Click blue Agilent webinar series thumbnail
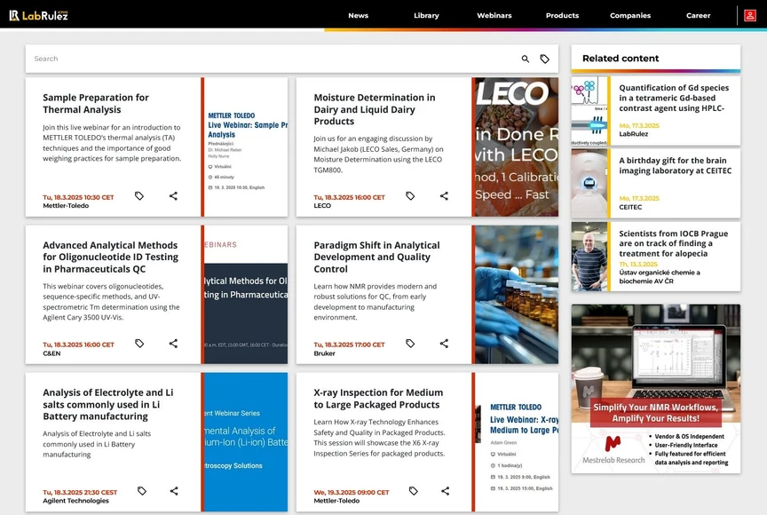The image size is (767, 515). tap(246, 442)
